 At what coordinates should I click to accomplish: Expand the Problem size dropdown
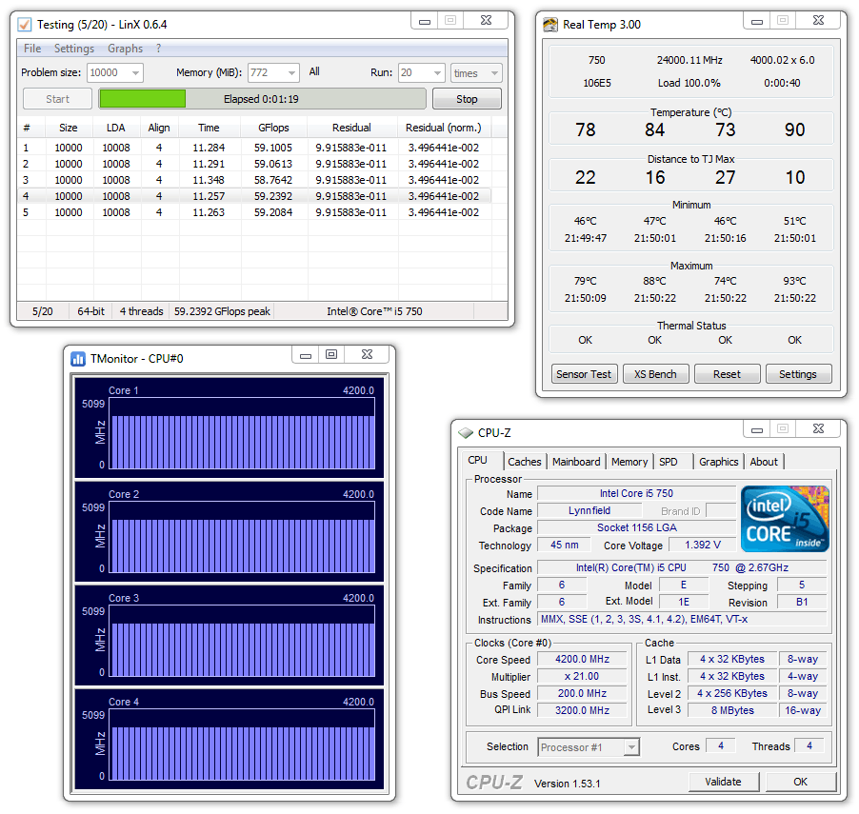pyautogui.click(x=134, y=73)
